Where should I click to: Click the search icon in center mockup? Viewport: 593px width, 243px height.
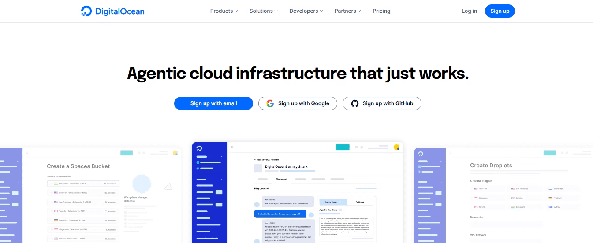233,147
